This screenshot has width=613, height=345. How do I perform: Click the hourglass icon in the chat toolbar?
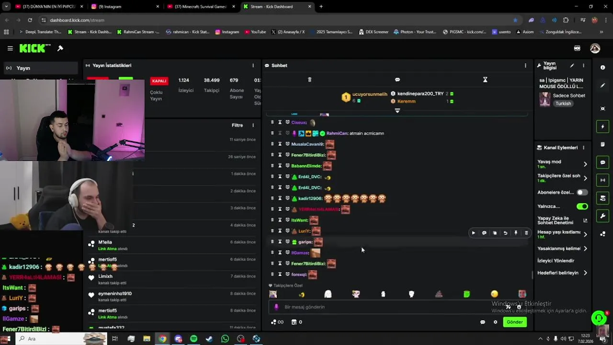point(485,80)
